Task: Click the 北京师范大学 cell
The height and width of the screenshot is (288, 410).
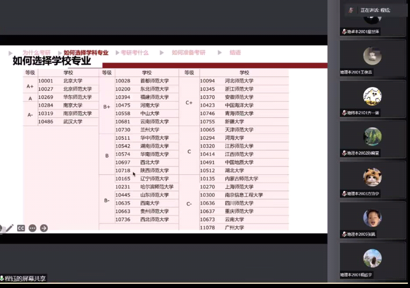Action: tap(78, 89)
